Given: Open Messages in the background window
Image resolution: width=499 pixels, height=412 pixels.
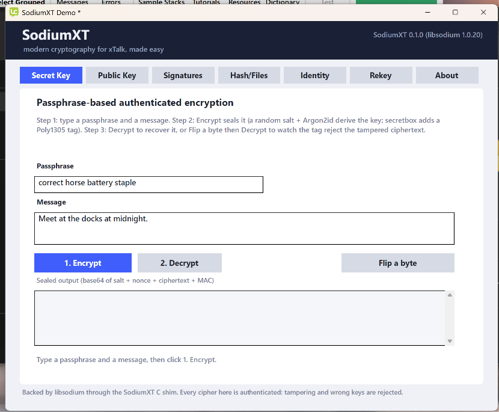Looking at the screenshot, I should (72, 2).
